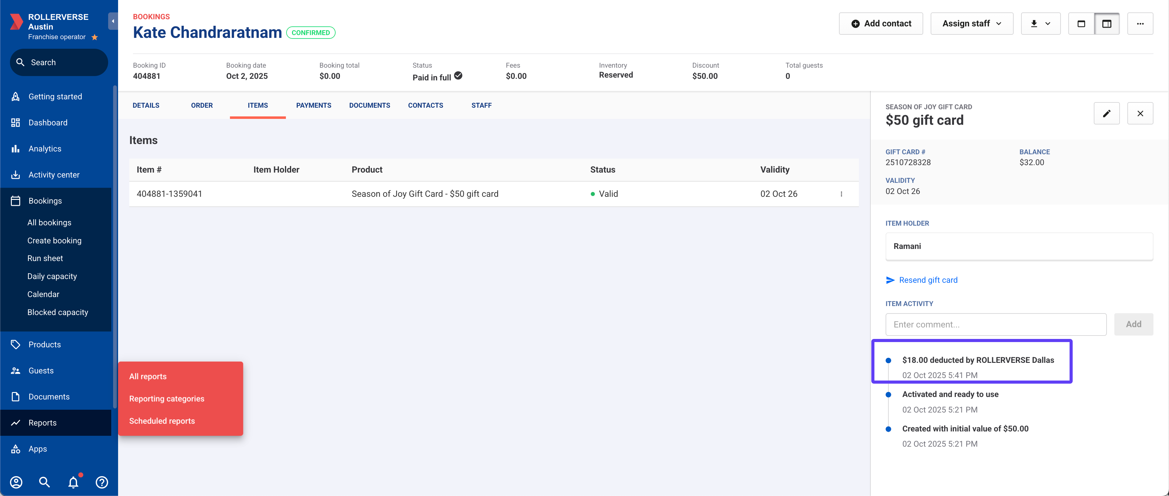Screen dimensions: 1169x496
Task: Switch to full-width single panel view
Action: [x=1081, y=24]
